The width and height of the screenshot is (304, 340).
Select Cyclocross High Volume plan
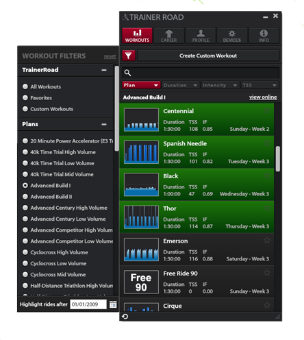pyautogui.click(x=25, y=252)
